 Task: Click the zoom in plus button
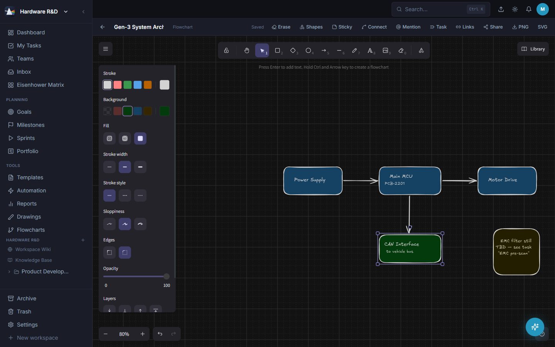click(x=143, y=334)
